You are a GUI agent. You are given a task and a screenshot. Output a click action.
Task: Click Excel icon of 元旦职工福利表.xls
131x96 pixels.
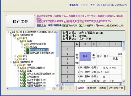coord(24,83)
